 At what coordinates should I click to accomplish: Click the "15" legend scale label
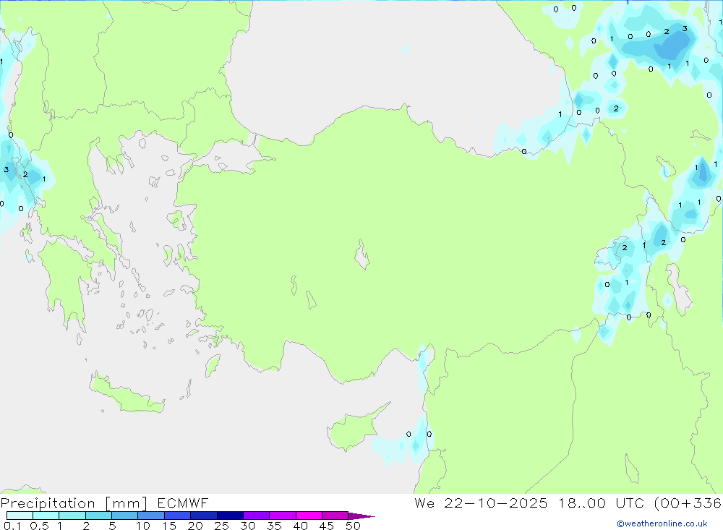(x=169, y=526)
